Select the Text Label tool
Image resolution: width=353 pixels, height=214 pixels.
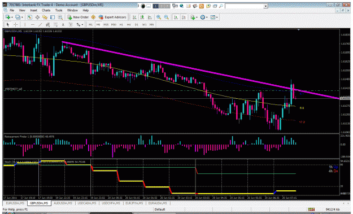point(71,24)
